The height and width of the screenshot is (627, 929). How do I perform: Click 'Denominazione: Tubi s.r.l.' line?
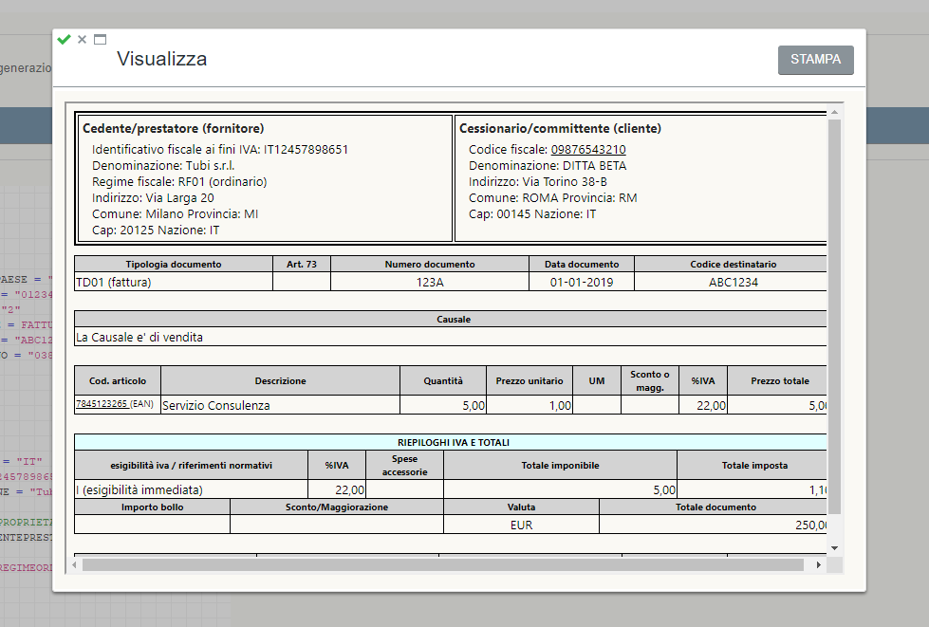click(163, 166)
